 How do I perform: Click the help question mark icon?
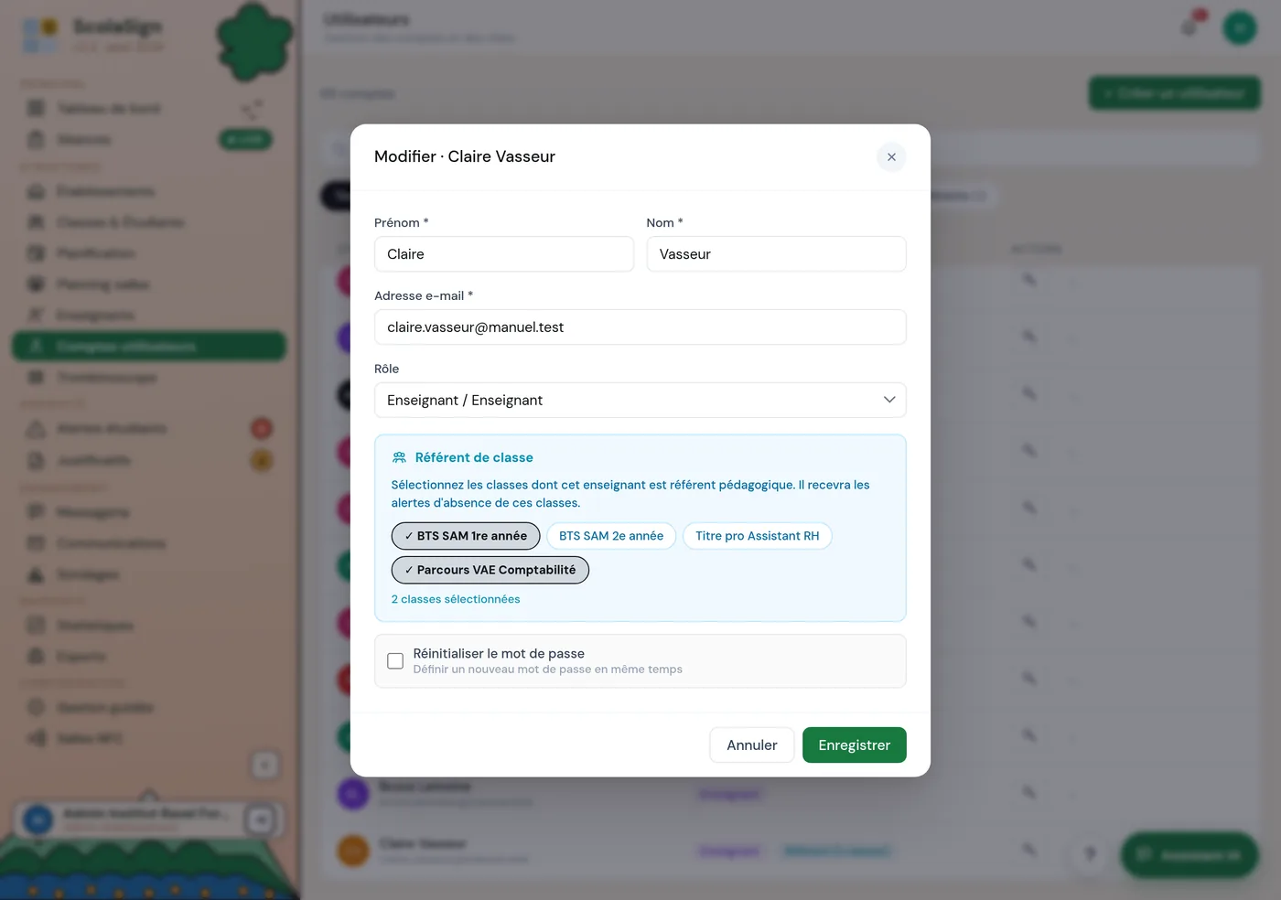coord(1090,854)
